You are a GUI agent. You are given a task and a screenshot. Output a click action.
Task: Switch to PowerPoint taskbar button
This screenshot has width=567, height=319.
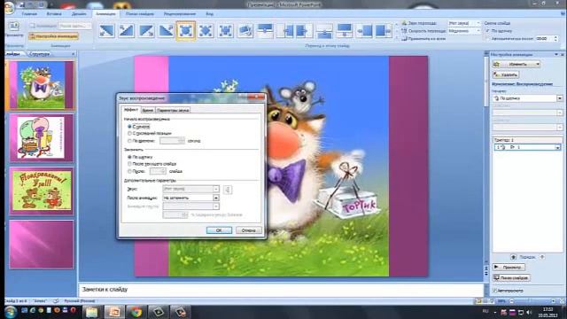114,312
